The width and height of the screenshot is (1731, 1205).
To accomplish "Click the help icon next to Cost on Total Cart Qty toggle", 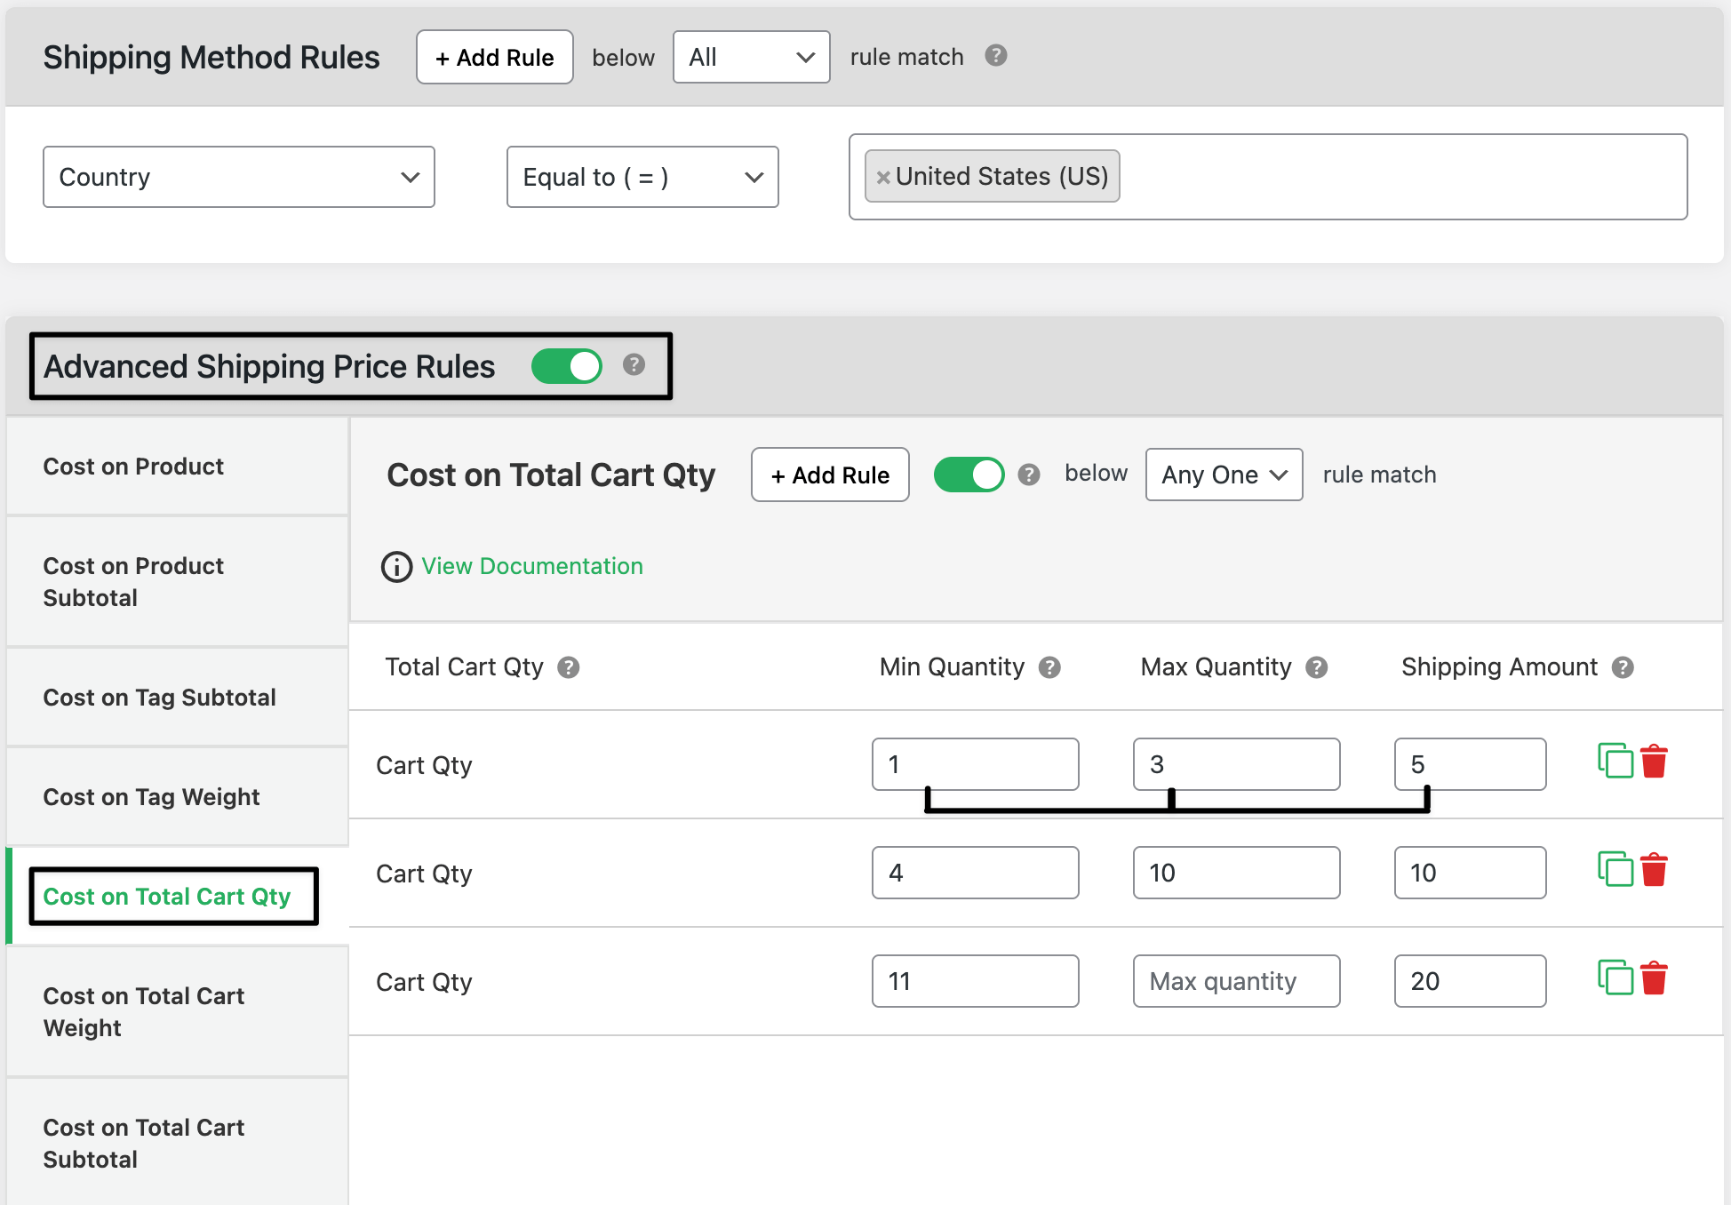I will click(1029, 475).
